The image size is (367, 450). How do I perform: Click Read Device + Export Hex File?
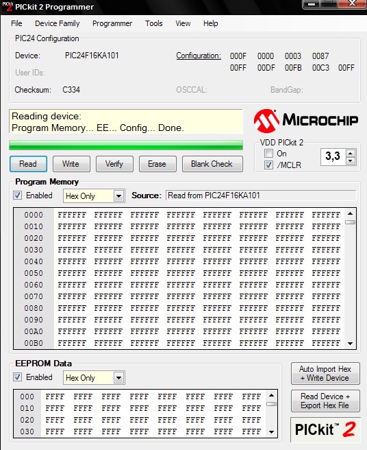(325, 401)
